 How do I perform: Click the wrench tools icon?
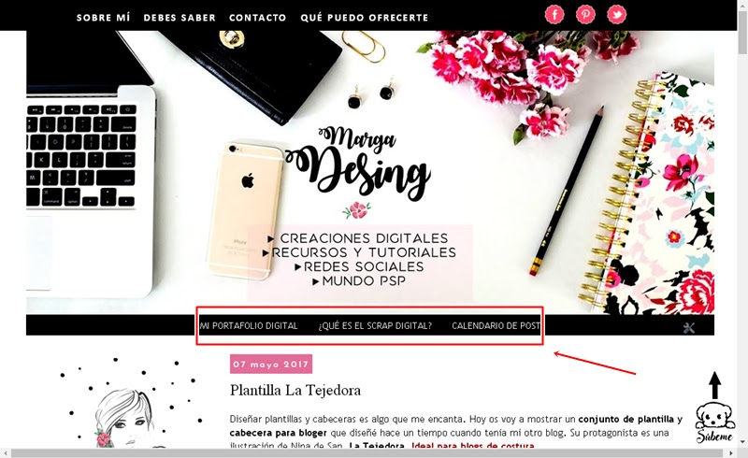click(x=689, y=328)
